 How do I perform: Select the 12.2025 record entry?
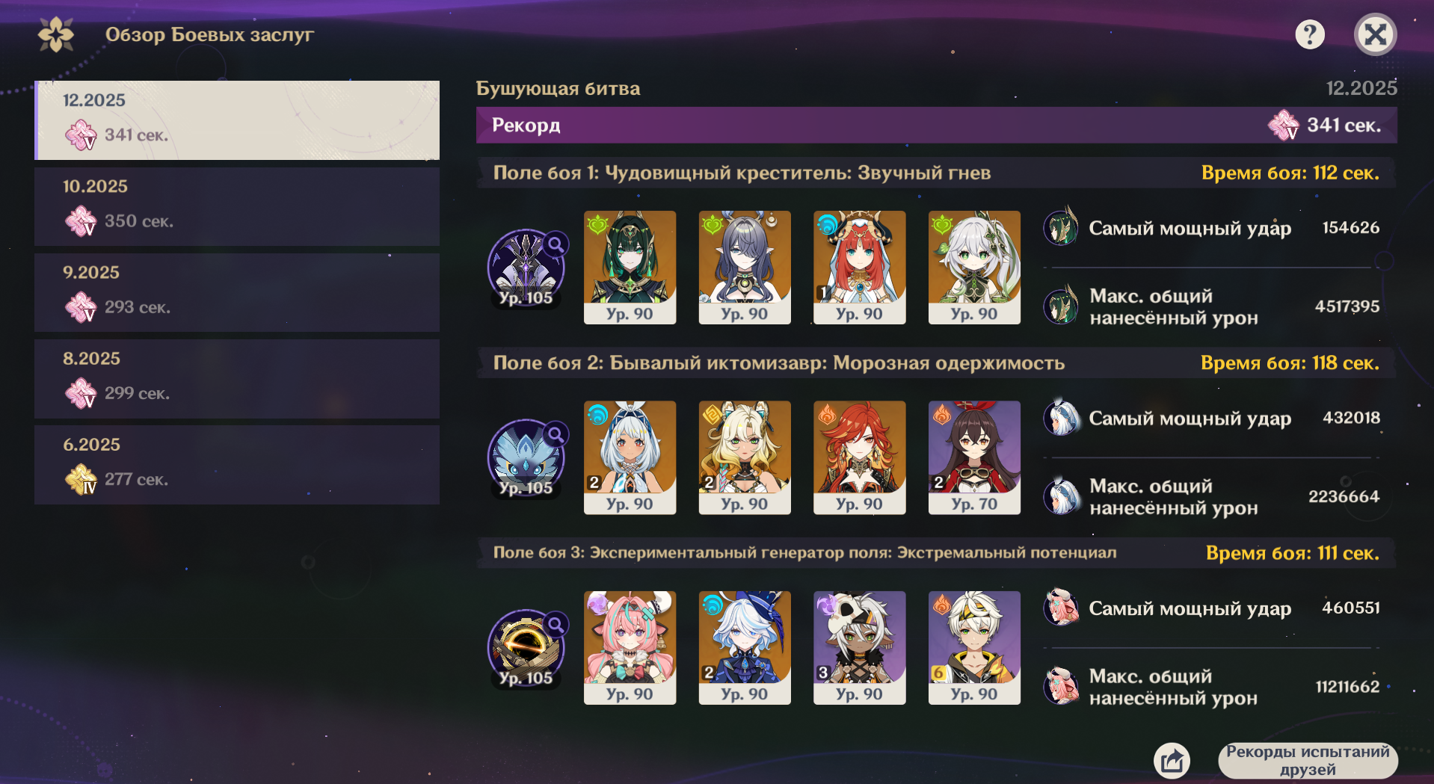(x=237, y=120)
